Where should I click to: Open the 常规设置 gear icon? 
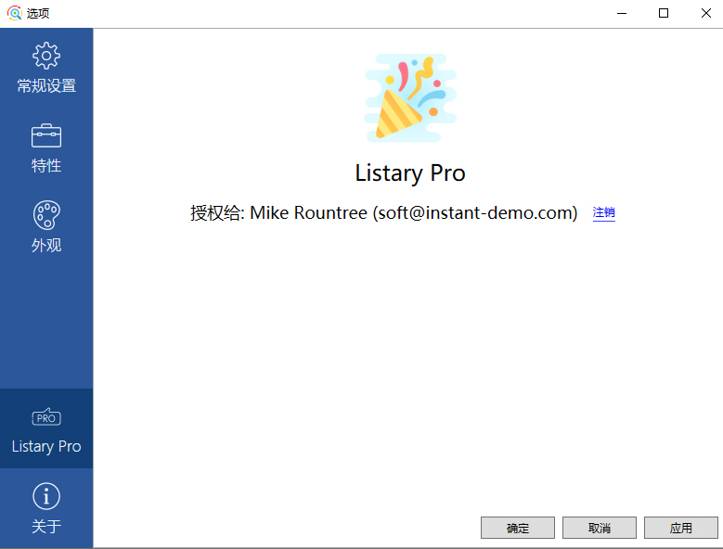tap(46, 56)
